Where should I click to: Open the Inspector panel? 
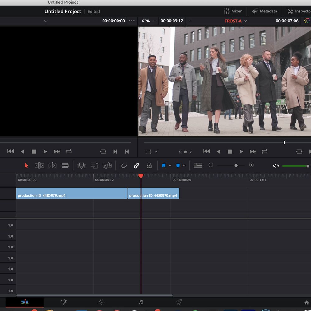point(299,11)
